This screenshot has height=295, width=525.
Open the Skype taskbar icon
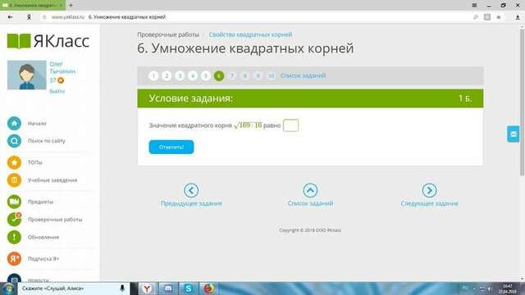click(188, 288)
